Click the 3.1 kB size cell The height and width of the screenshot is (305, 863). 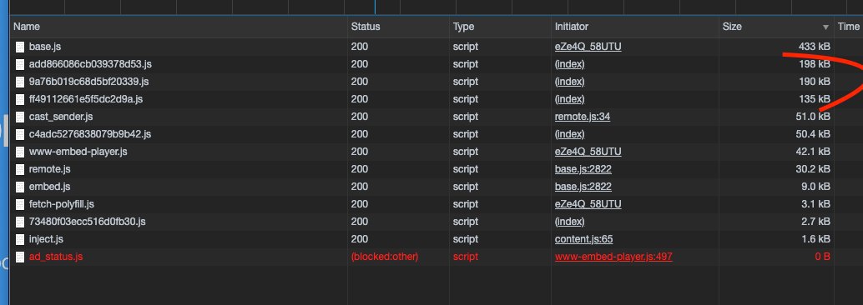pyautogui.click(x=815, y=204)
